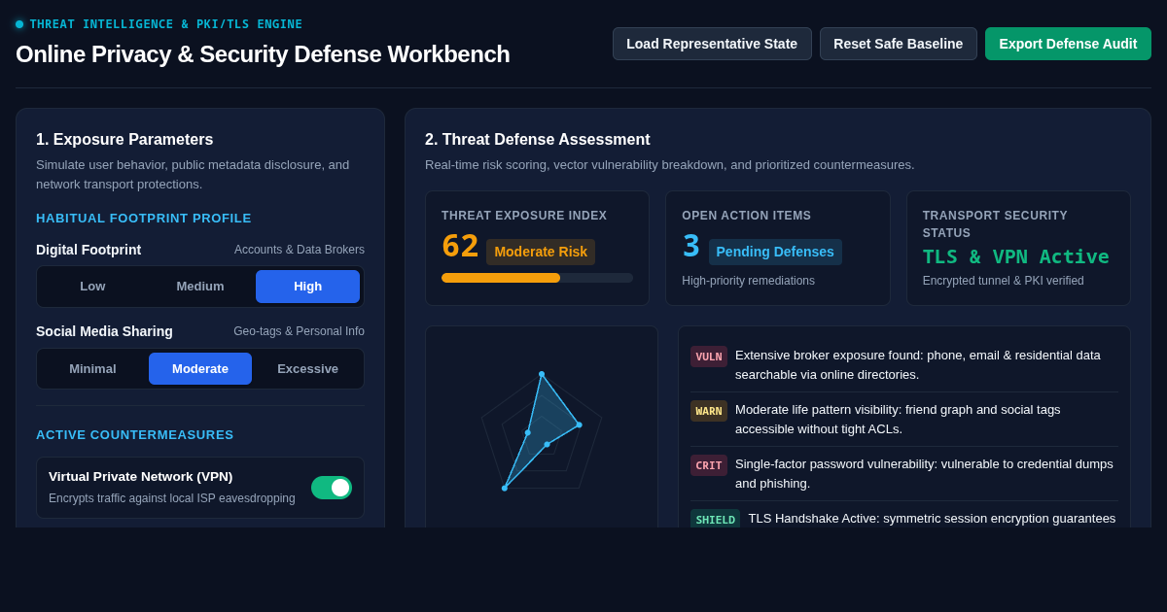Click Active Countermeasures heading
The width and height of the screenshot is (1167, 612).
coord(135,435)
